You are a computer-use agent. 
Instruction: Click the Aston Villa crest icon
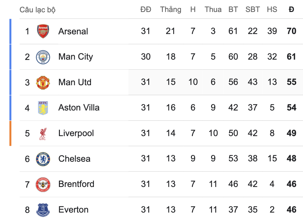[43, 108]
